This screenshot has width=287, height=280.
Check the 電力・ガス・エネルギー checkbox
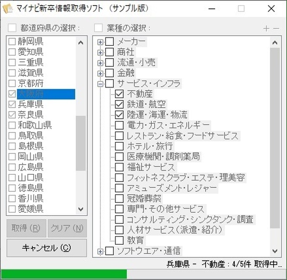(x=119, y=125)
